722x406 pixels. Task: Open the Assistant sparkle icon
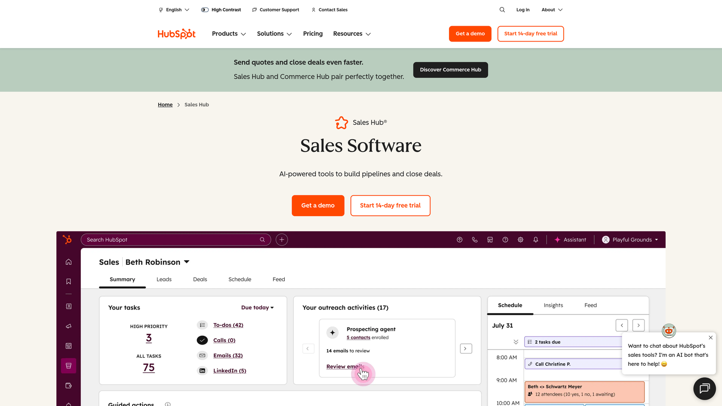[558, 240]
